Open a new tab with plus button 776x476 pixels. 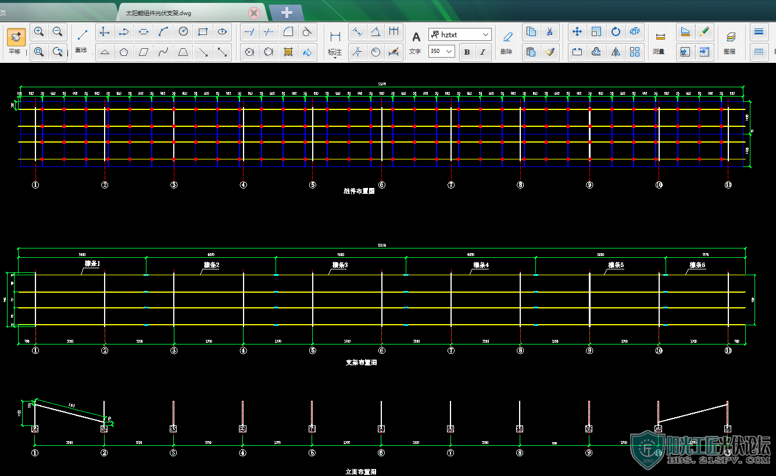pyautogui.click(x=286, y=12)
